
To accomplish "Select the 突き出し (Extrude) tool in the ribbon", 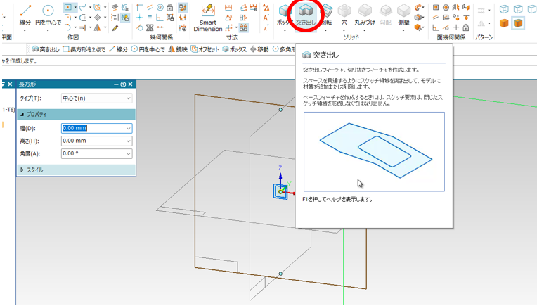I will pyautogui.click(x=306, y=13).
